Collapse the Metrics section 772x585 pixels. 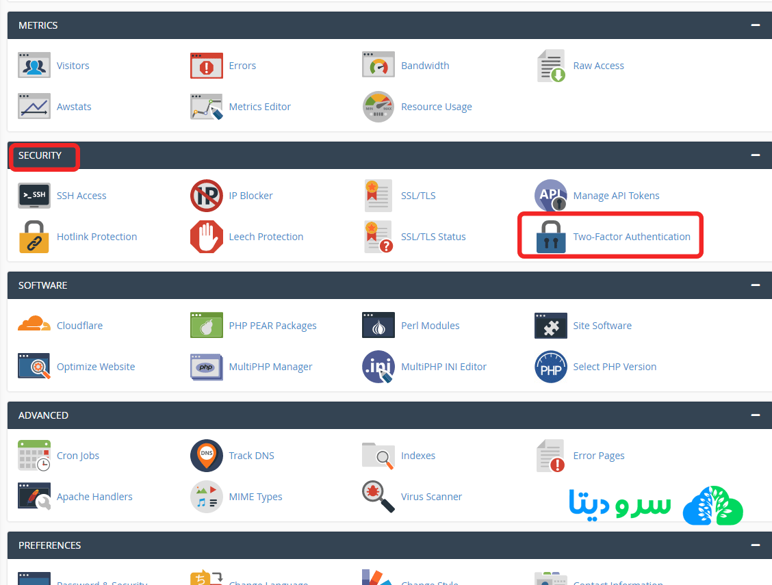point(755,25)
